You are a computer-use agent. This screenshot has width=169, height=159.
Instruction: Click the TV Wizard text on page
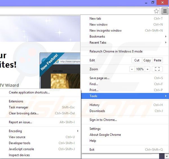9,85
